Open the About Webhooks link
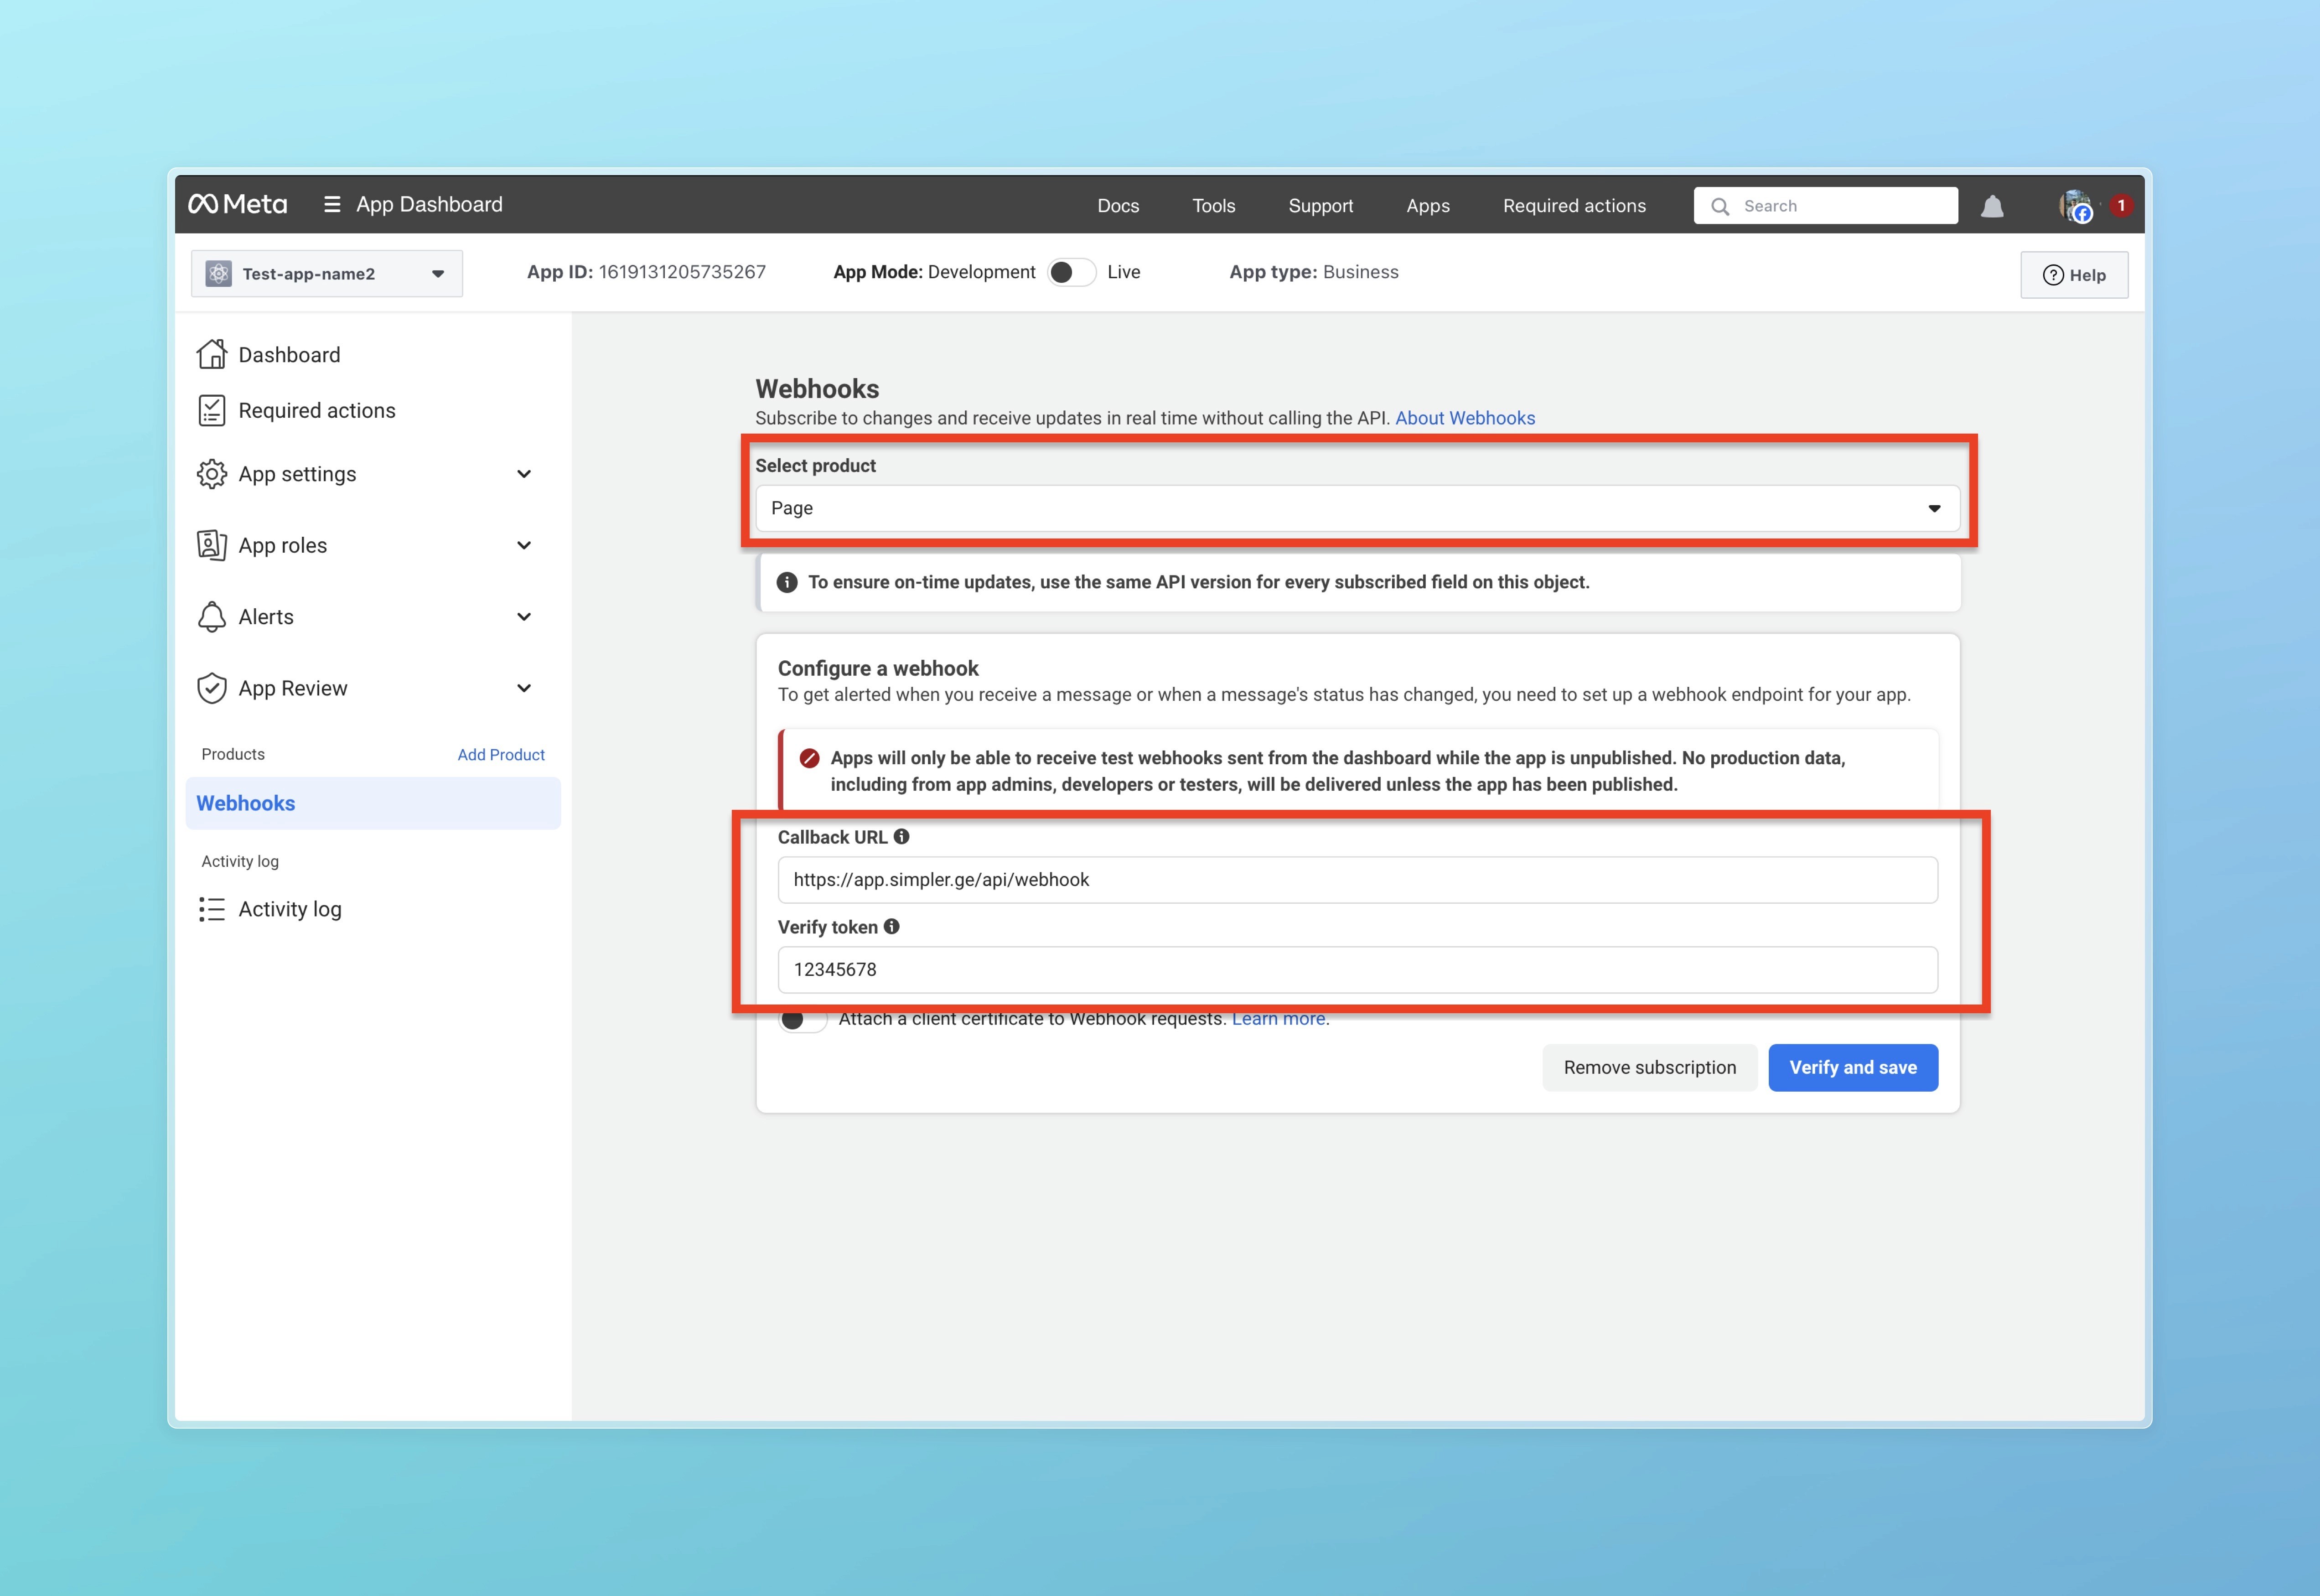2320x1596 pixels. (x=1464, y=418)
